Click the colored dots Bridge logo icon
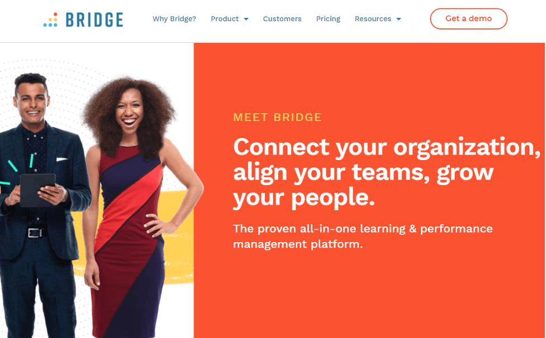Image resolution: width=546 pixels, height=338 pixels. pyautogui.click(x=50, y=20)
